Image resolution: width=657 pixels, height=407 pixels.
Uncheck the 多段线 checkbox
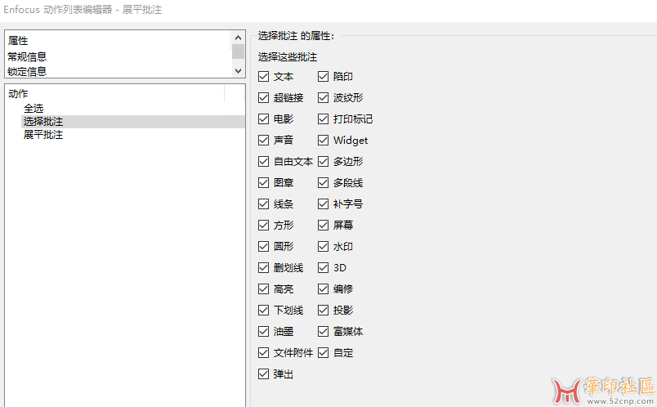point(323,183)
